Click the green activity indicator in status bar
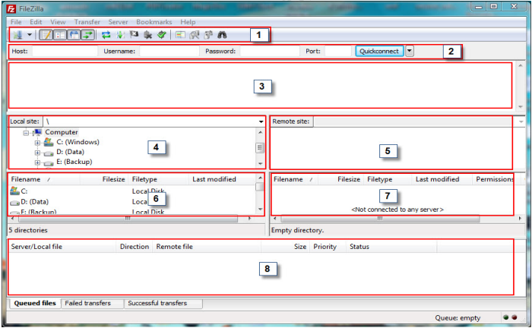 click(506, 317)
